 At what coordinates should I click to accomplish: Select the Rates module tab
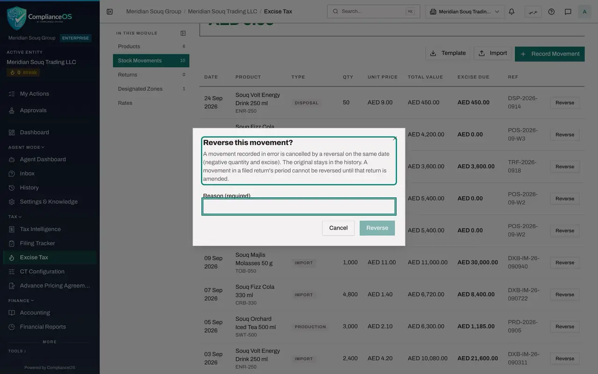(x=151, y=103)
